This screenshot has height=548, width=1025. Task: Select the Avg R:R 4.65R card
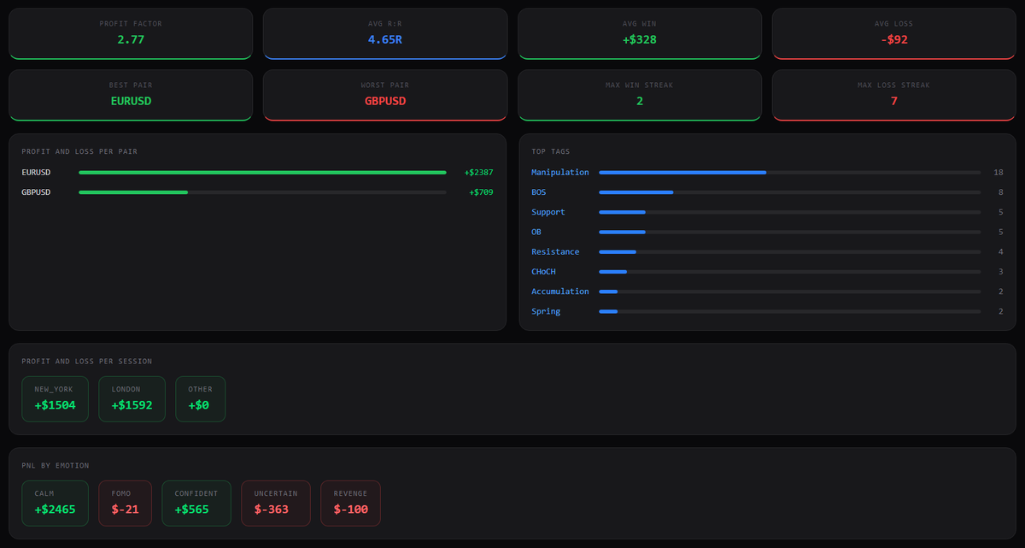(385, 34)
